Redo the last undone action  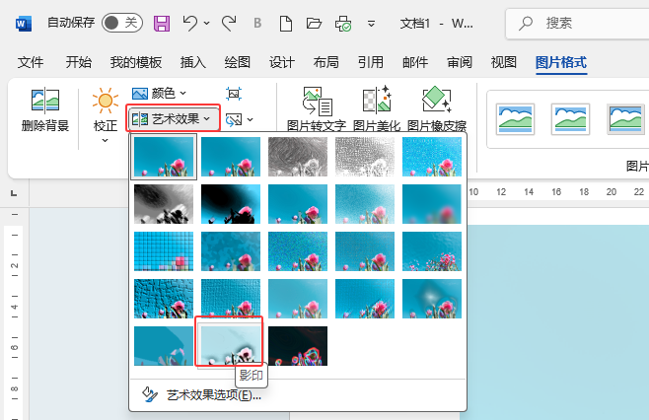[229, 24]
